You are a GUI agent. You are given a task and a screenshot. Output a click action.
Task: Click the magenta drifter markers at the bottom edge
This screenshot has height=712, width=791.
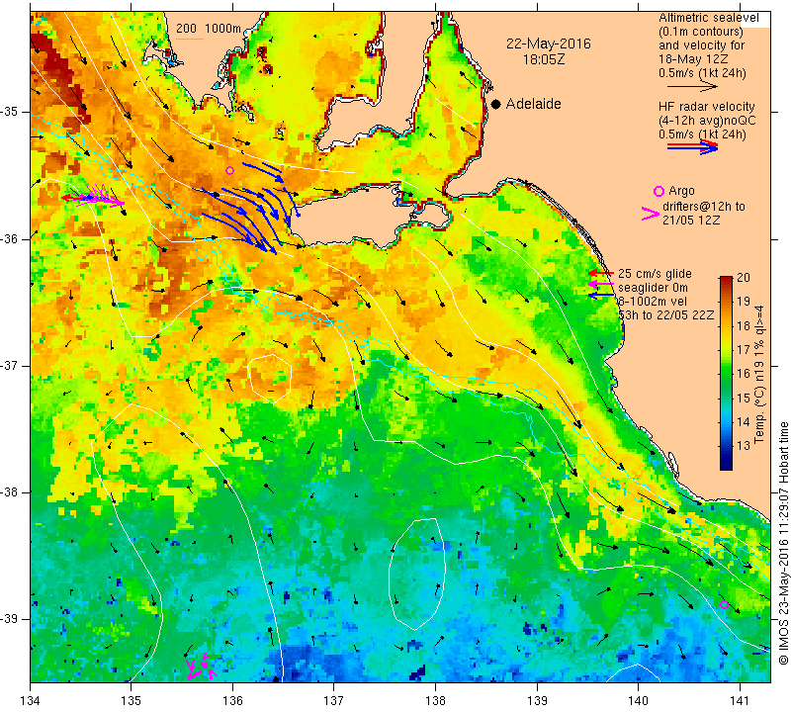pos(202,667)
